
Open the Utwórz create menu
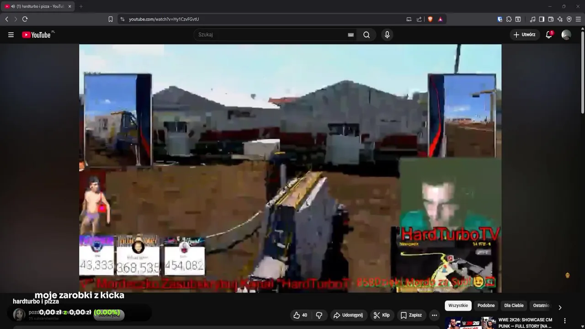tap(525, 35)
